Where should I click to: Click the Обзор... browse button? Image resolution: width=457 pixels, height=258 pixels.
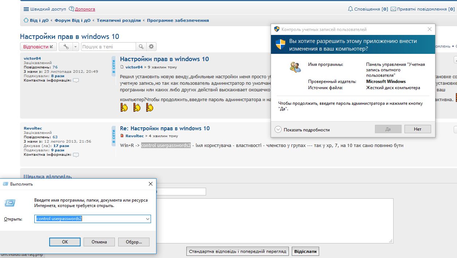(133, 242)
